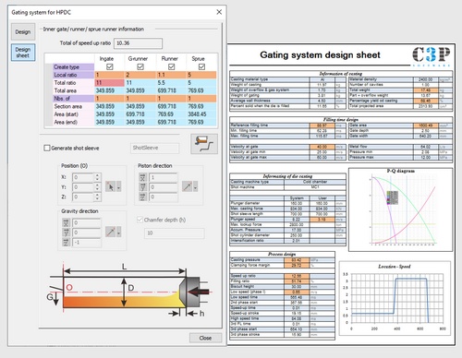
Task: Select the Grunner Area (start) cell 699.718
Action: click(x=140, y=114)
